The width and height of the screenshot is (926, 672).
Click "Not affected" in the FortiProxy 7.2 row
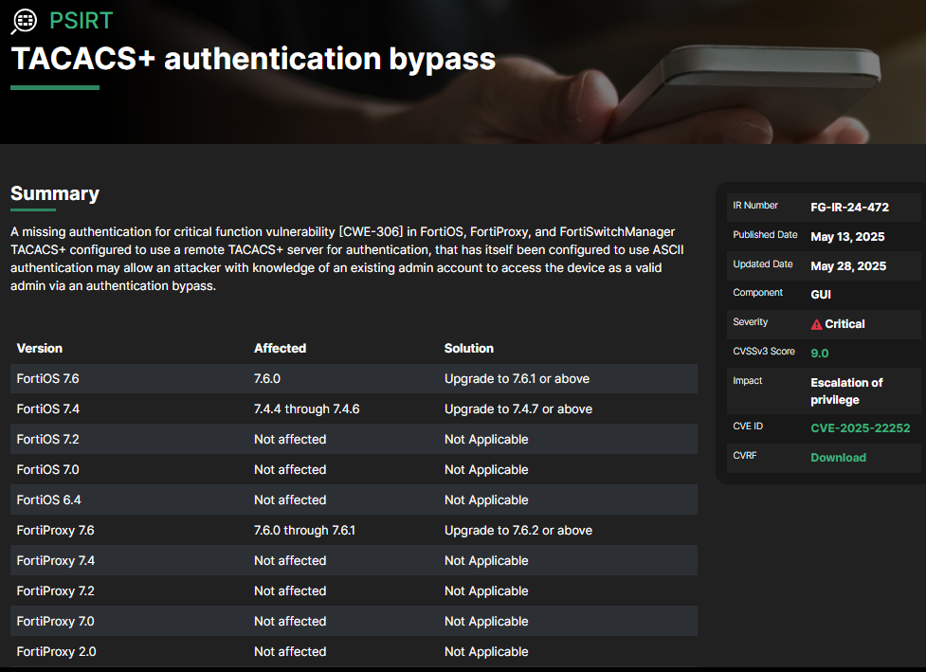(290, 590)
